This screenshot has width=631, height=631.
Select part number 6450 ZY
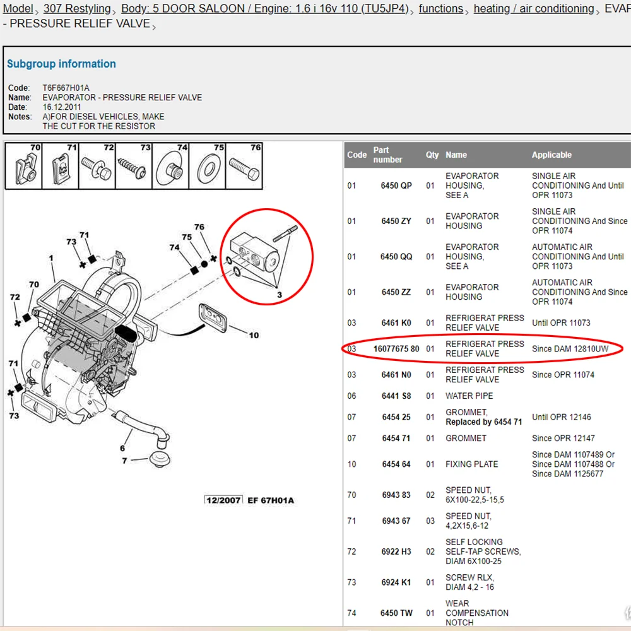click(396, 221)
